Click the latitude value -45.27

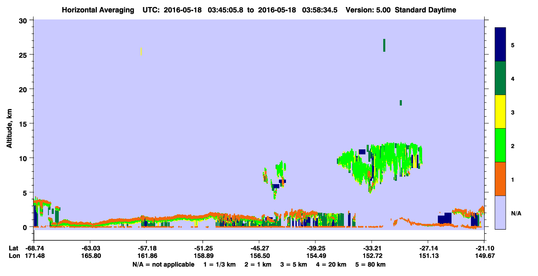click(x=259, y=248)
